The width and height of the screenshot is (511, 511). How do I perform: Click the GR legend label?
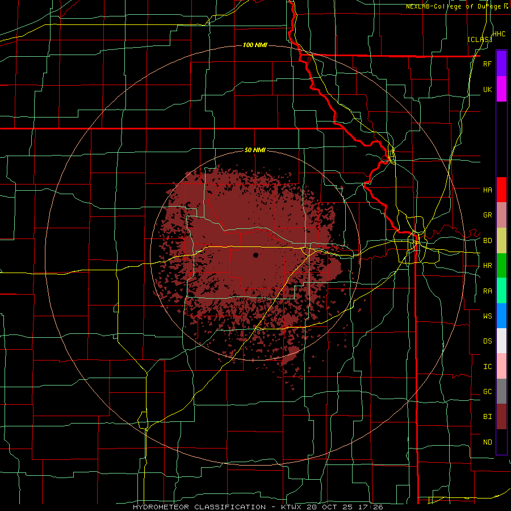[x=487, y=215]
